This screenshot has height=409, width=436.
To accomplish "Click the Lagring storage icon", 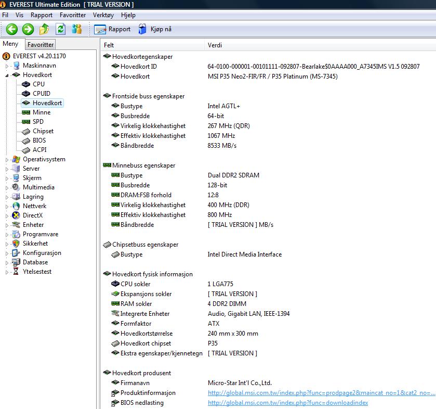I will coord(16,197).
